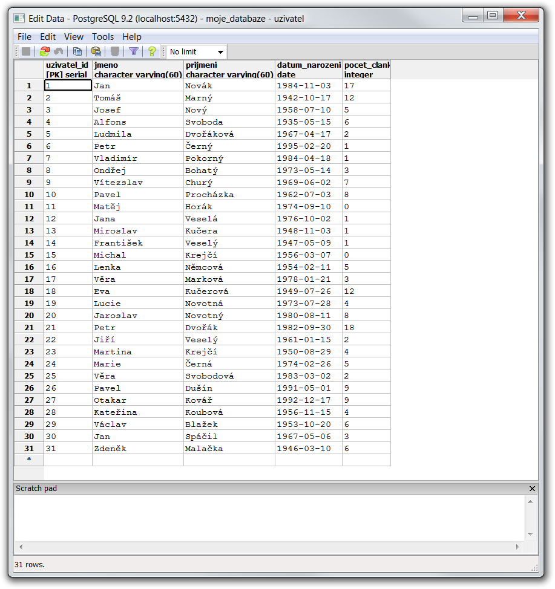The image size is (555, 589).
Task: Click the cell 'Dušín'
Action: pos(229,388)
